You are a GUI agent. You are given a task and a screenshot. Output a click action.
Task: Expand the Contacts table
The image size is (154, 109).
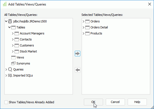[x=13, y=39]
